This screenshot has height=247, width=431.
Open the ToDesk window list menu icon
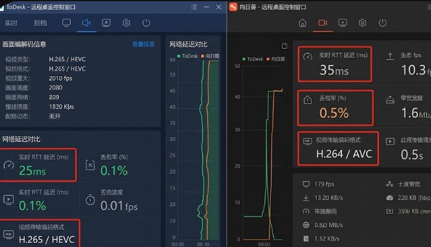click(x=194, y=7)
